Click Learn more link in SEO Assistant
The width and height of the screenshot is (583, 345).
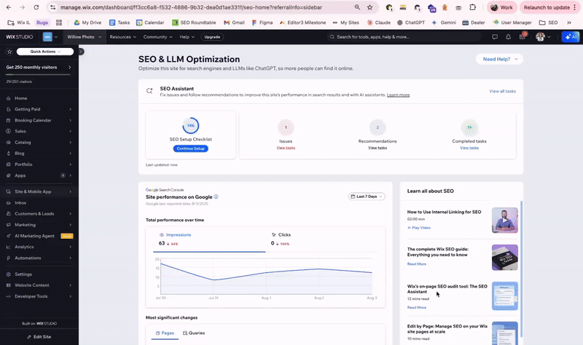click(x=398, y=95)
